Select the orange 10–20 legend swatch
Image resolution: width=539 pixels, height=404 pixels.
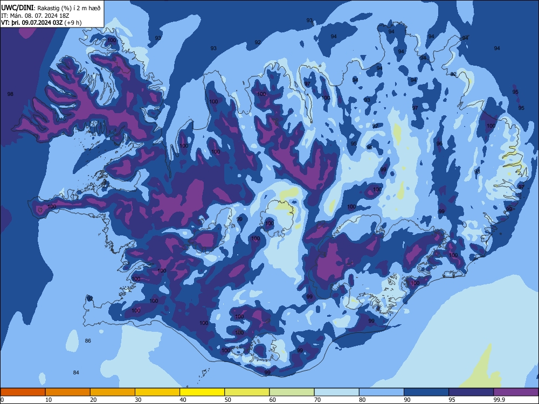68,392
